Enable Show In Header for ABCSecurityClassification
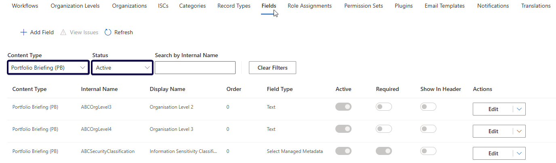This screenshot has width=556, height=163. (428, 151)
